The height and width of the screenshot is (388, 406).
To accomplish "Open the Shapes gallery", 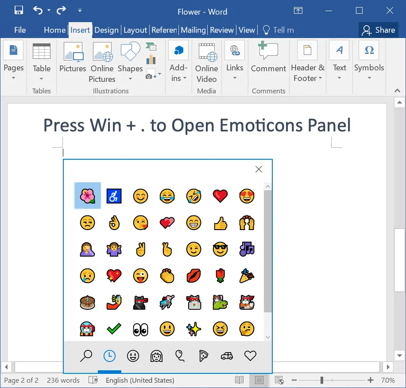I will [x=130, y=61].
